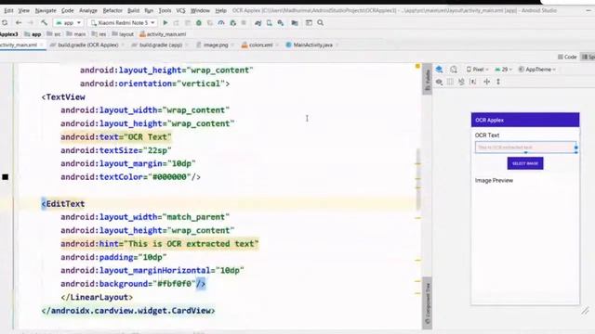This screenshot has height=334, width=595.
Task: Click the OCR Text label in preview
Action: pos(487,135)
